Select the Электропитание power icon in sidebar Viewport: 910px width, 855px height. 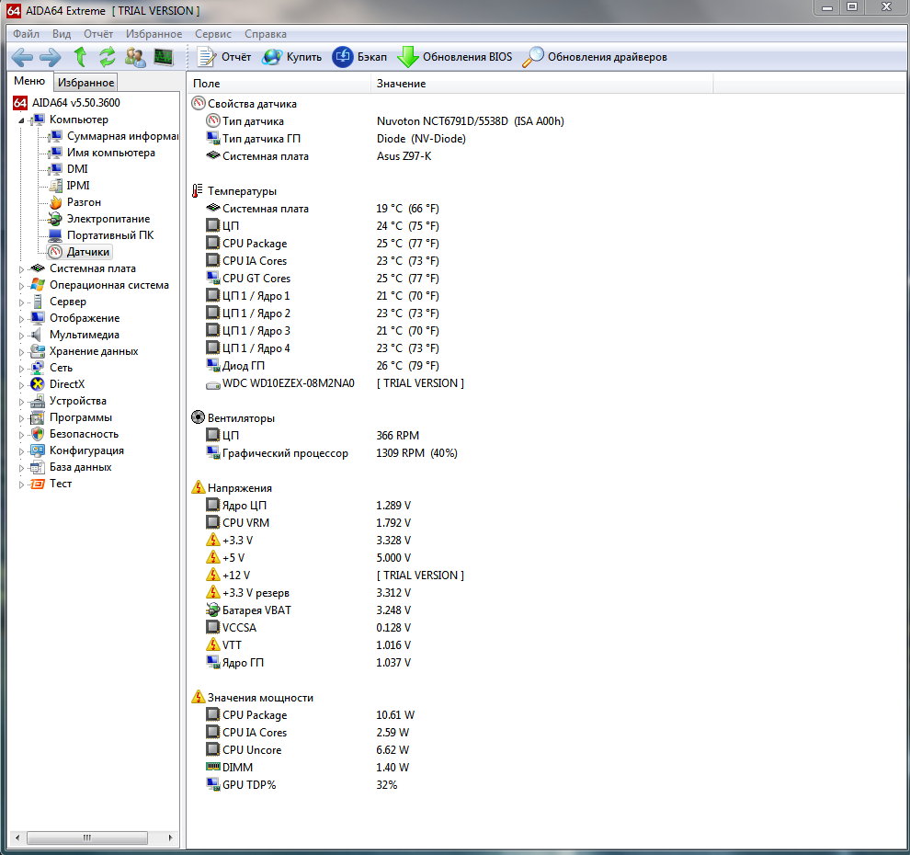click(x=53, y=218)
